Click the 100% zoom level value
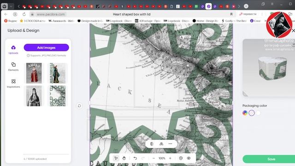Screen dimensions: 295x166 [x=162, y=158]
